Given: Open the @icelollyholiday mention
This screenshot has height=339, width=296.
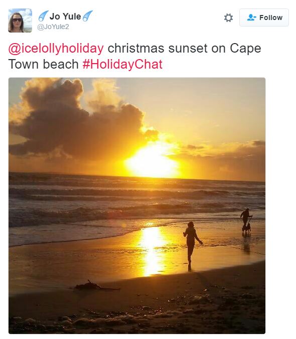Looking at the screenshot, I should pos(56,48).
